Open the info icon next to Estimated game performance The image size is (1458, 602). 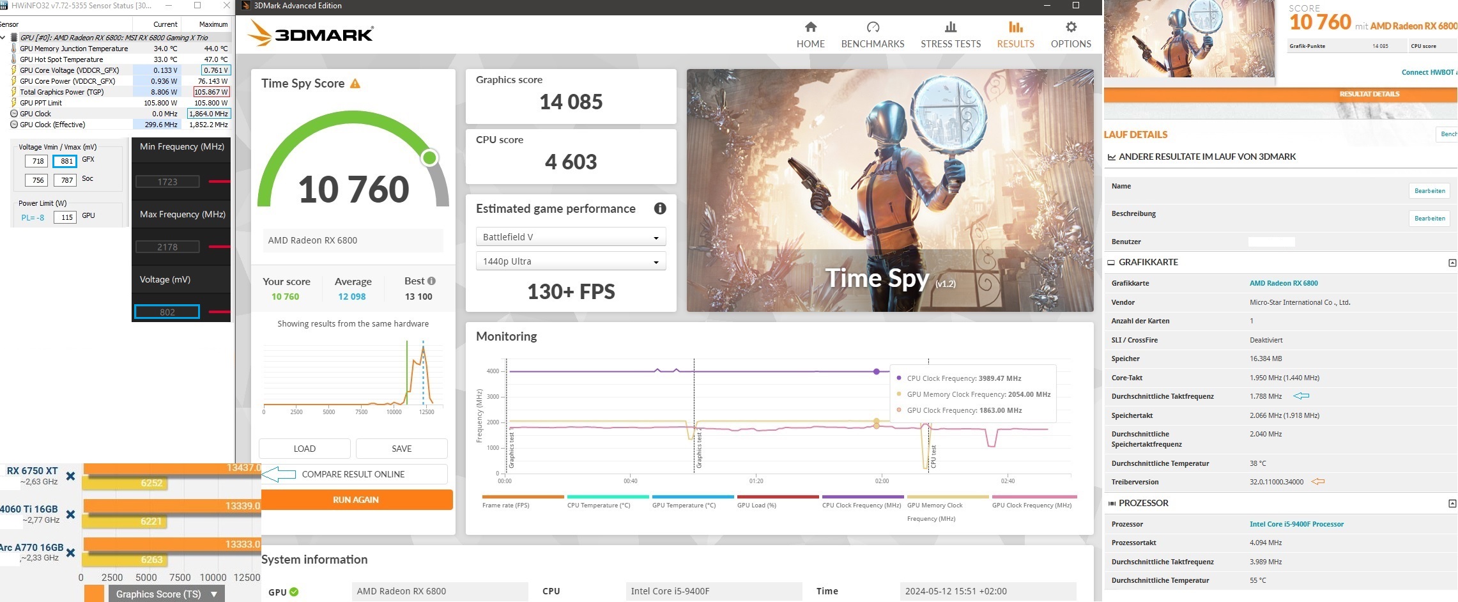(660, 208)
